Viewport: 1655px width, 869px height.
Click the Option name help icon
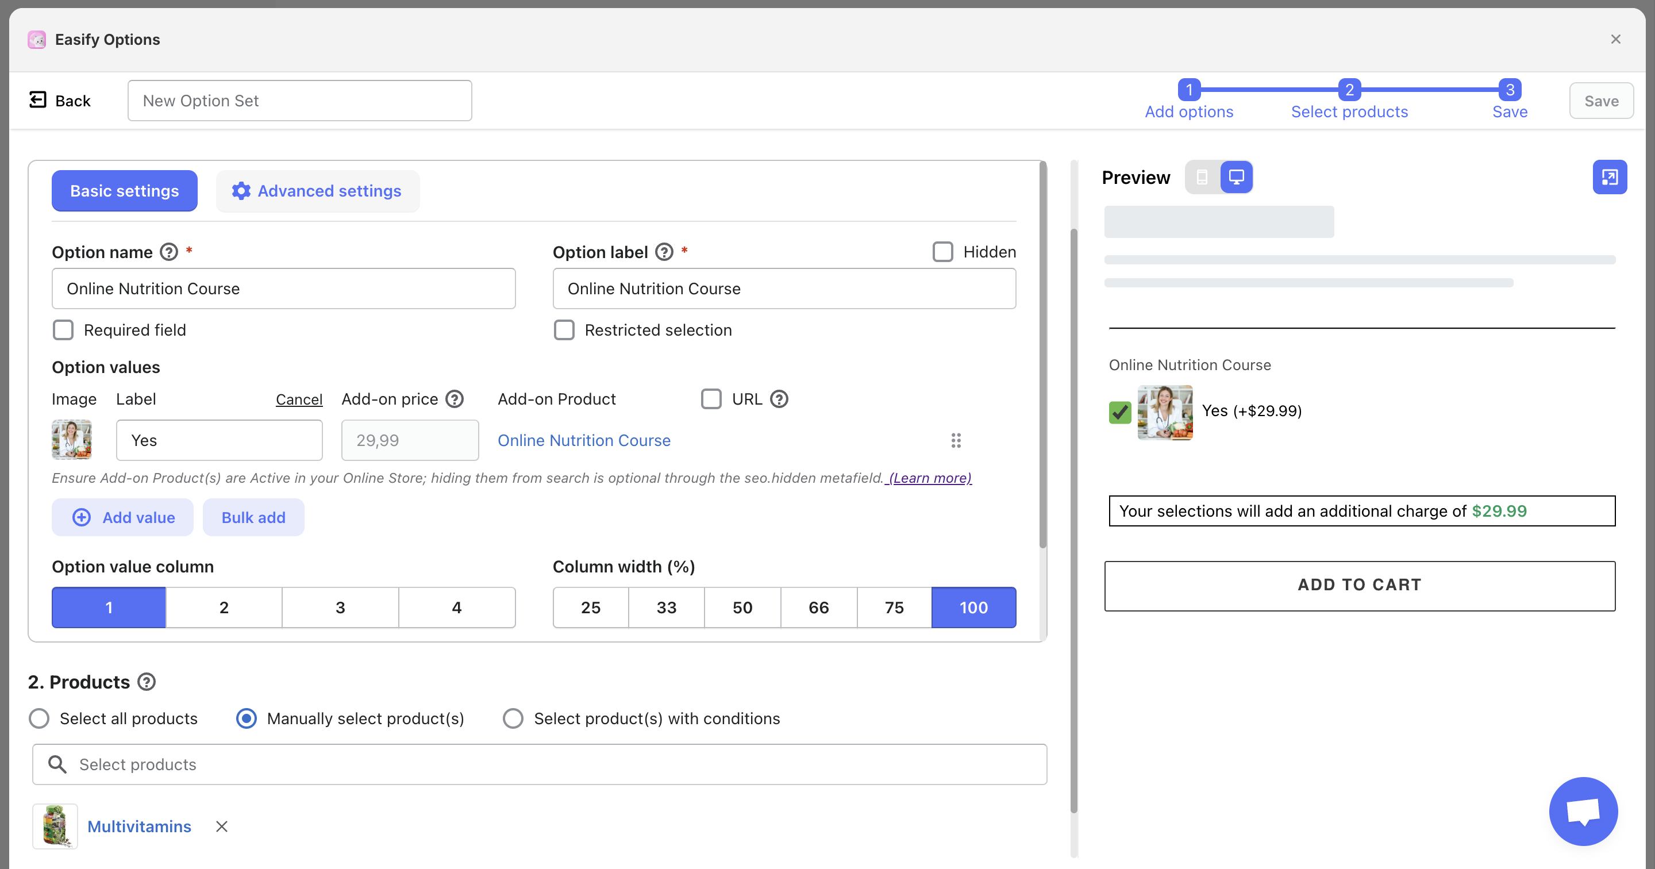click(169, 252)
